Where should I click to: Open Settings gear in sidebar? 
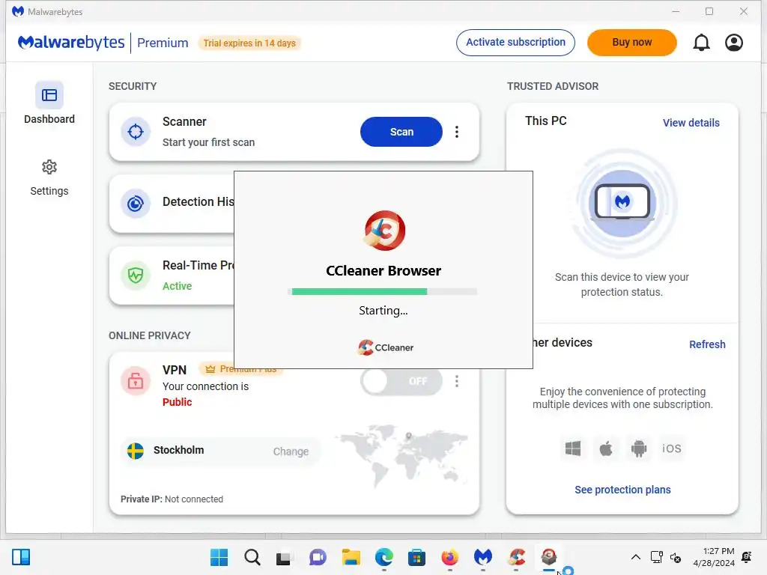click(49, 178)
